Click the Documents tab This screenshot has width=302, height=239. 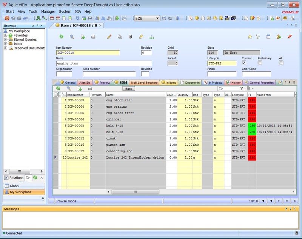(x=190, y=83)
